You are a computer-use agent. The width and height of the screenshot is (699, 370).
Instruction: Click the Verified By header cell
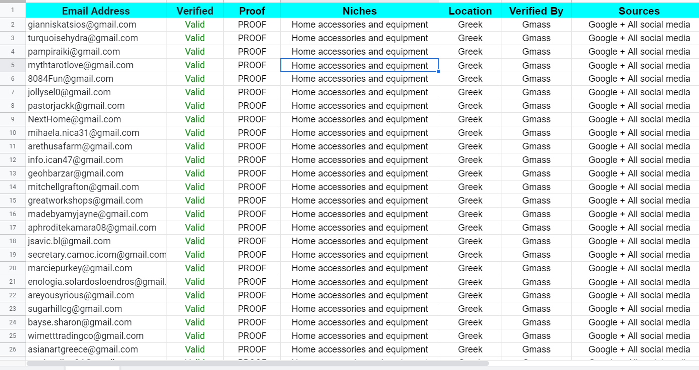click(x=536, y=11)
